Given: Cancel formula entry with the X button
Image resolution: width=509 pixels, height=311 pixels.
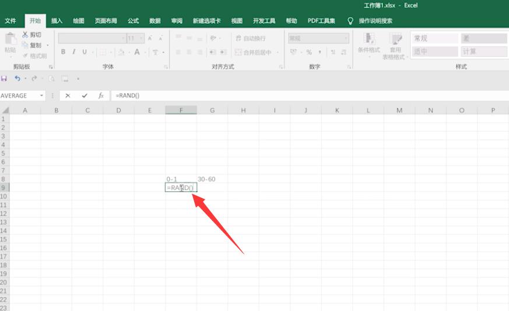Looking at the screenshot, I should pos(68,95).
